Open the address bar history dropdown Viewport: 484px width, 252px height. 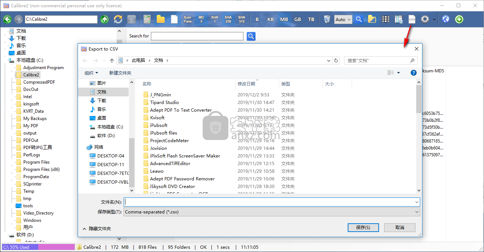coord(329,61)
